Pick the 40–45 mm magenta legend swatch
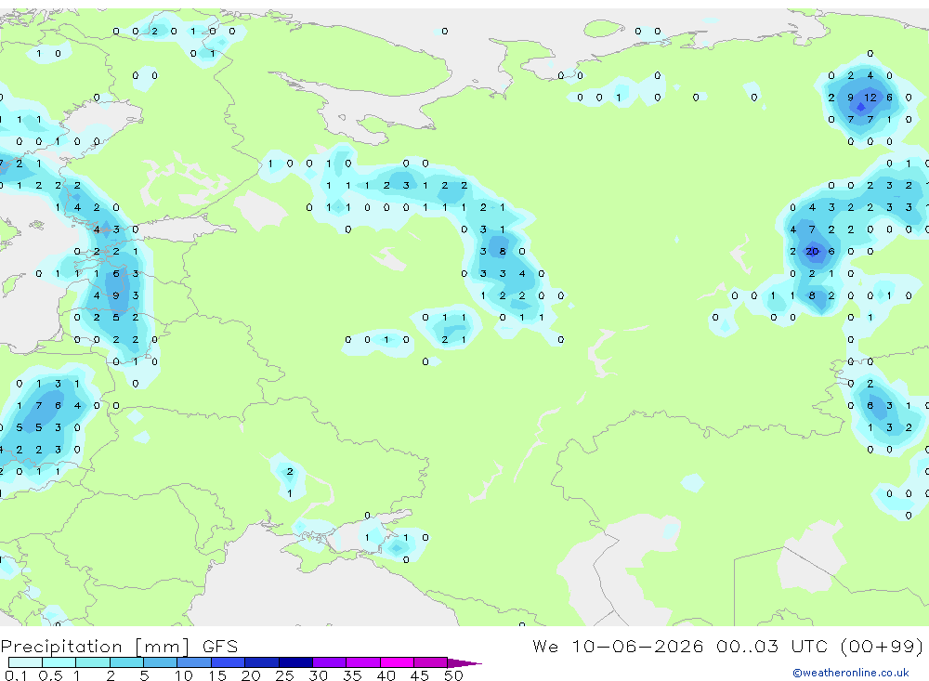 [397, 662]
